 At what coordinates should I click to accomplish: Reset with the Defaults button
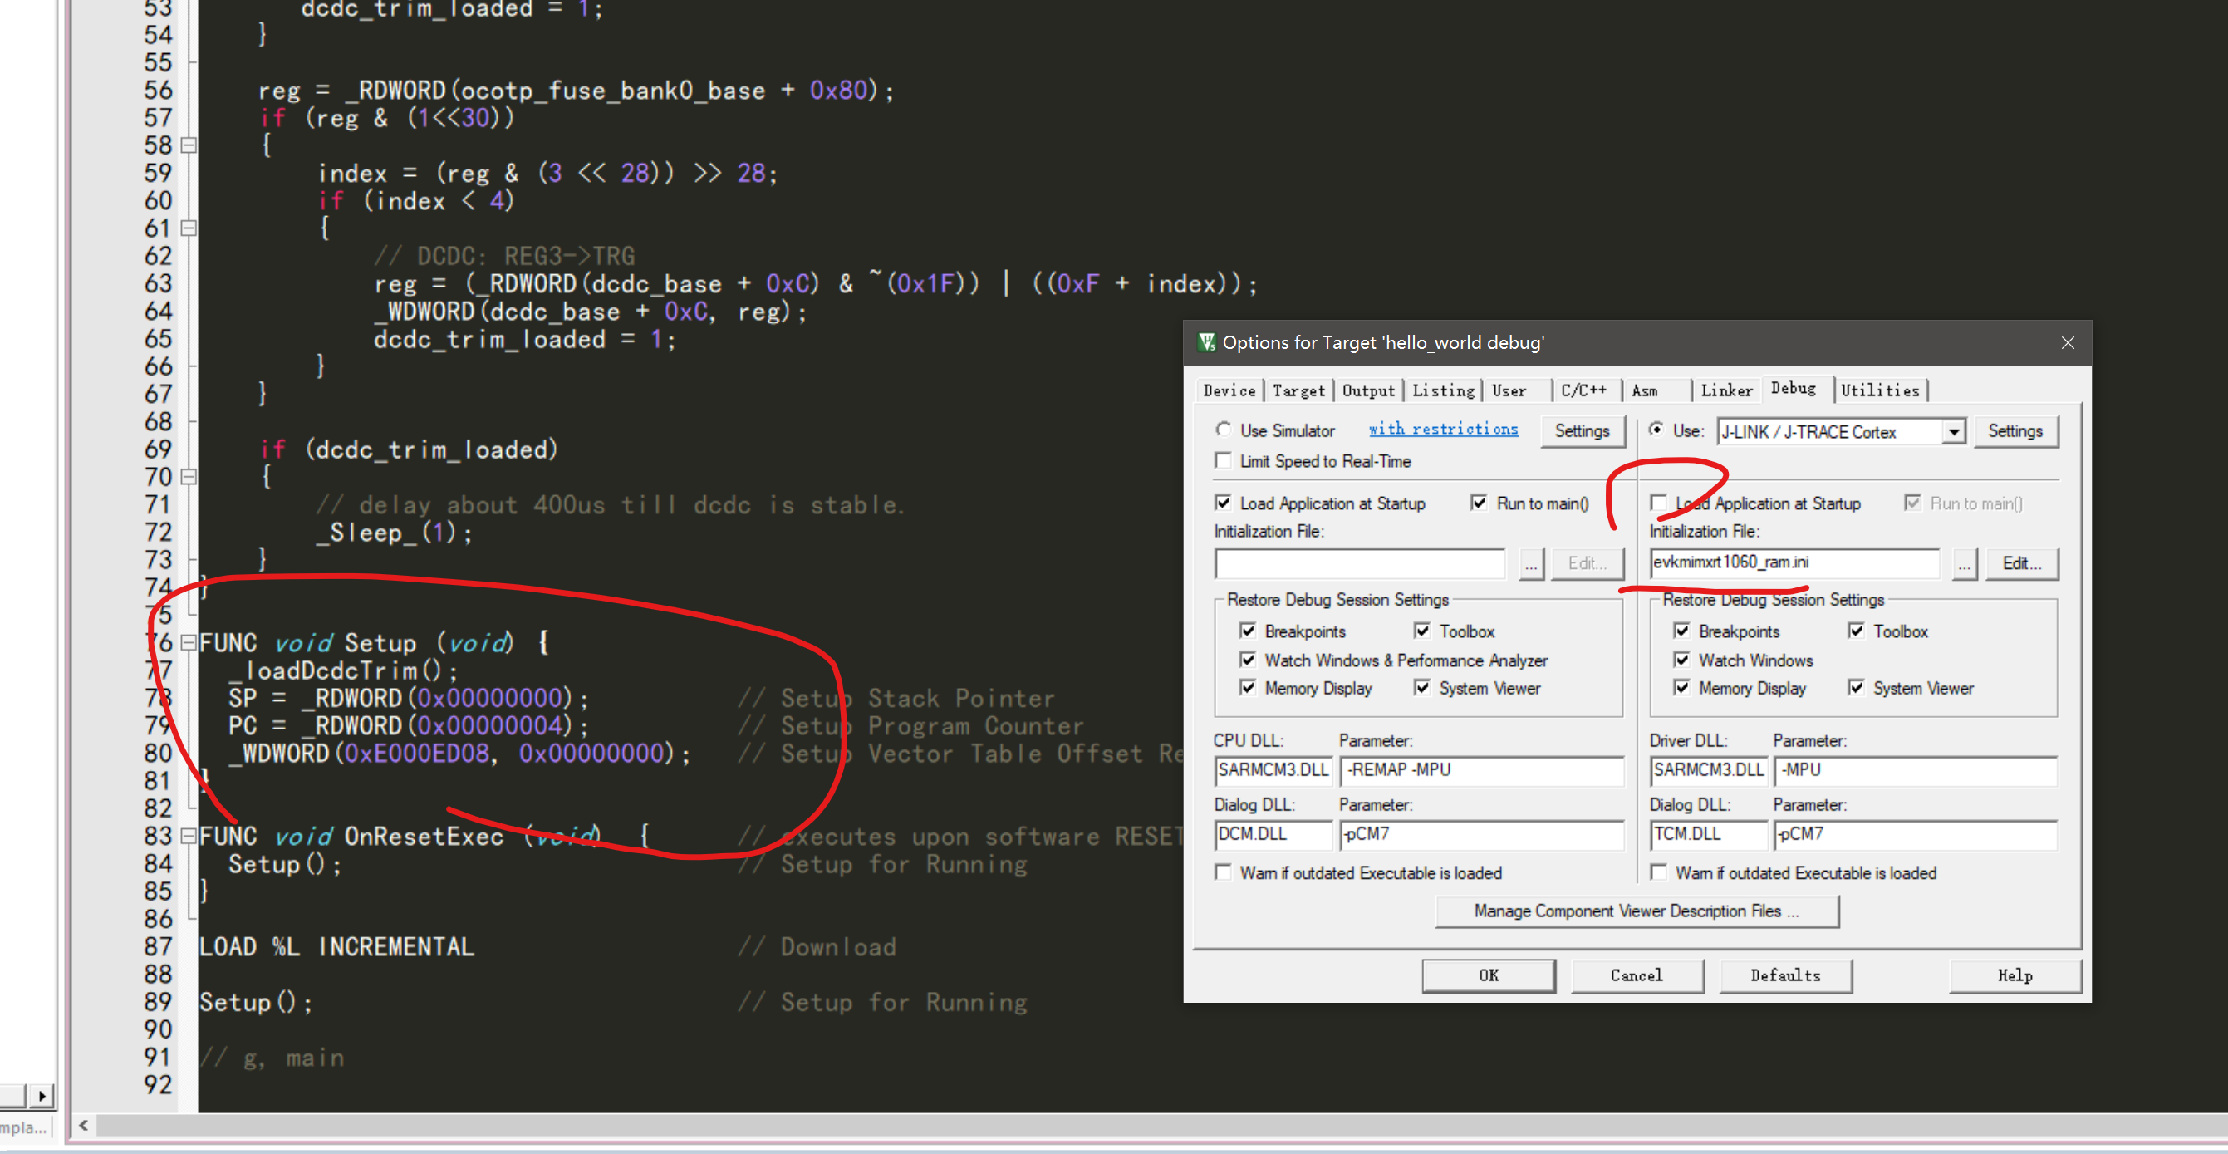[1785, 976]
